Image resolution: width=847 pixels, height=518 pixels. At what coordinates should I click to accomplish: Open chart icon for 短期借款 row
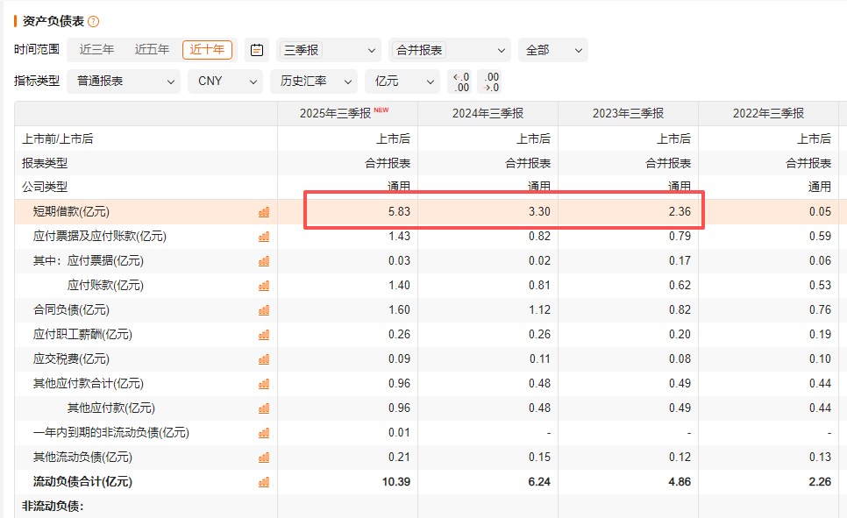[x=264, y=212]
